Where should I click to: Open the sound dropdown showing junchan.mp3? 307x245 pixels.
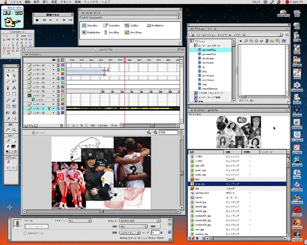pos(140,221)
